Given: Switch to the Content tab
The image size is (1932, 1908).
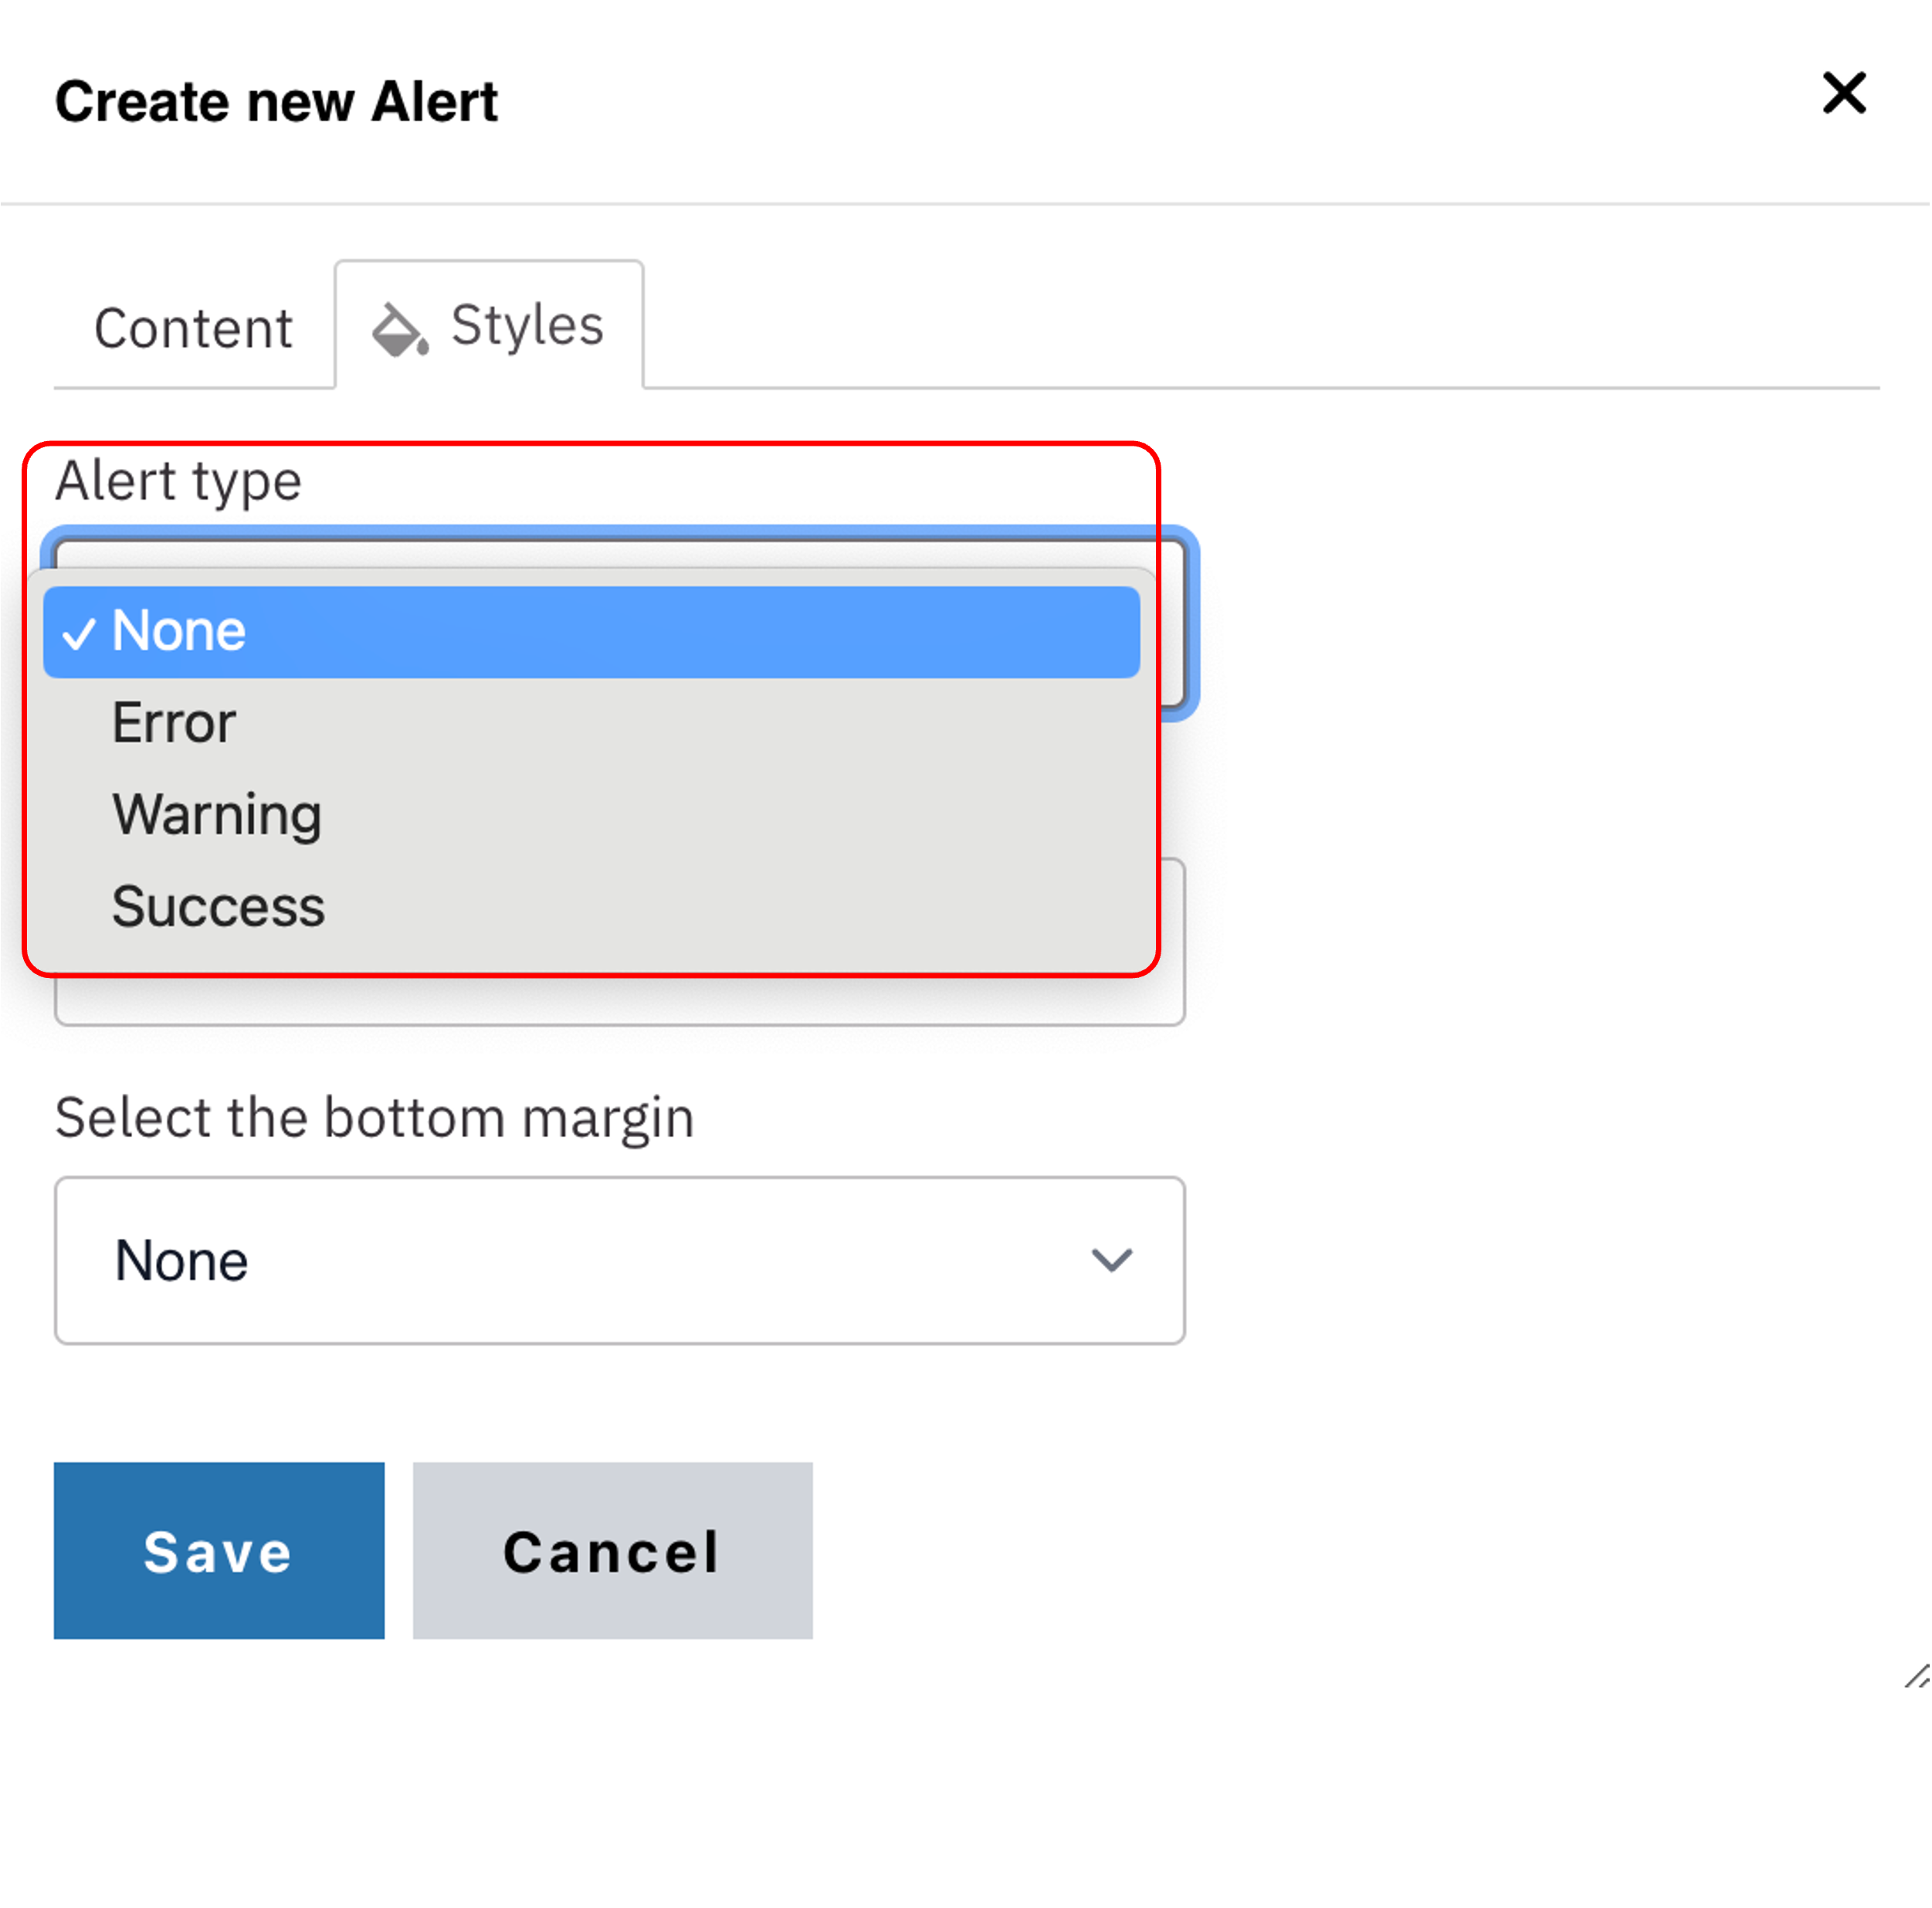Looking at the screenshot, I should tap(193, 328).
